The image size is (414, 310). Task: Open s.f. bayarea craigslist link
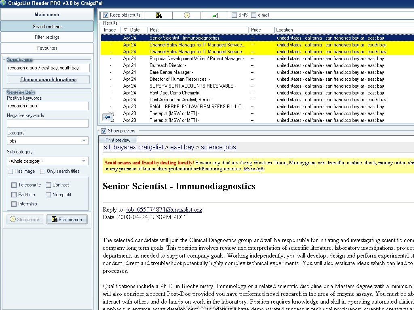click(x=133, y=147)
